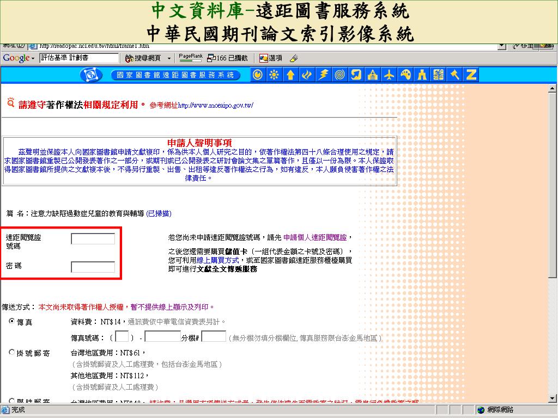Click the 搜尋網頁 search web button
Screen dimensions: 558x418
[x=143, y=58]
